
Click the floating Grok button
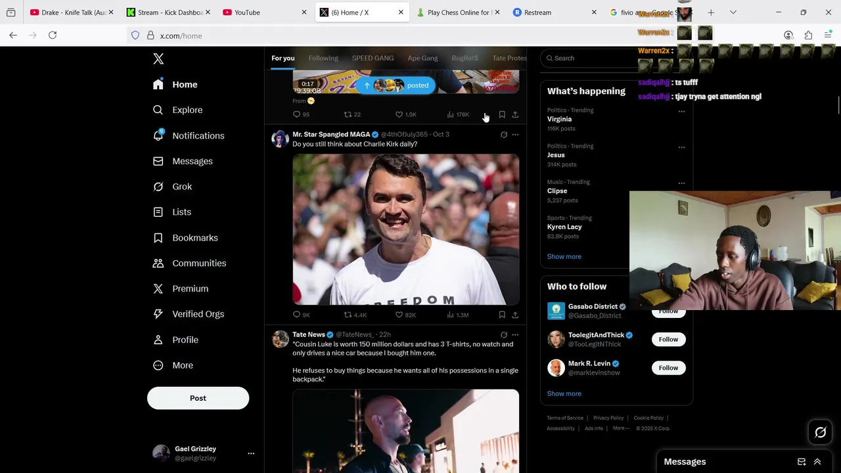click(x=820, y=432)
